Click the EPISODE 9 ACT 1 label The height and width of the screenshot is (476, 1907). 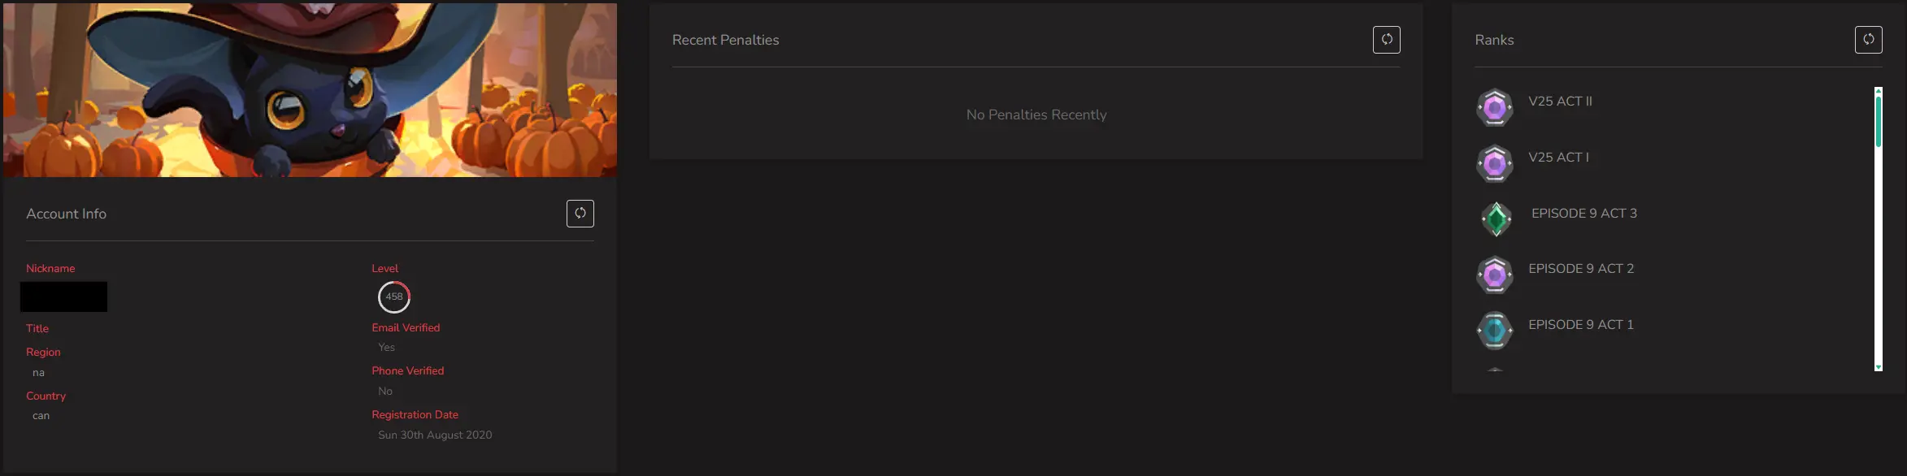click(x=1580, y=325)
